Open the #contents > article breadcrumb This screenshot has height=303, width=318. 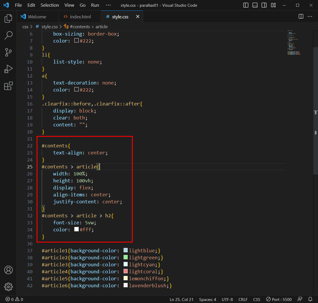86,27
